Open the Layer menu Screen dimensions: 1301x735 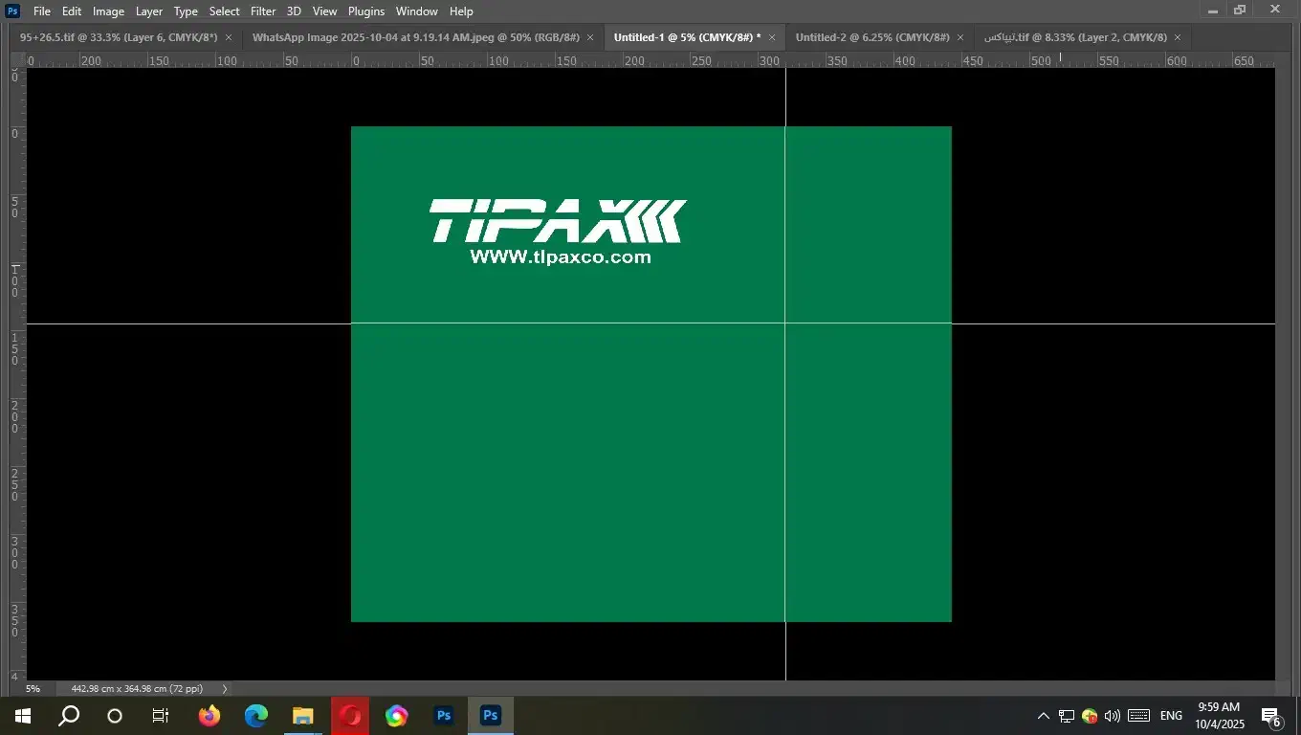coord(148,11)
